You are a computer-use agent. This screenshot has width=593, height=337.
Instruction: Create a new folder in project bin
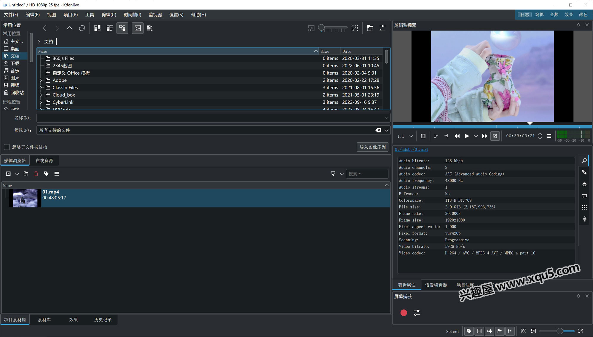[x=26, y=174]
